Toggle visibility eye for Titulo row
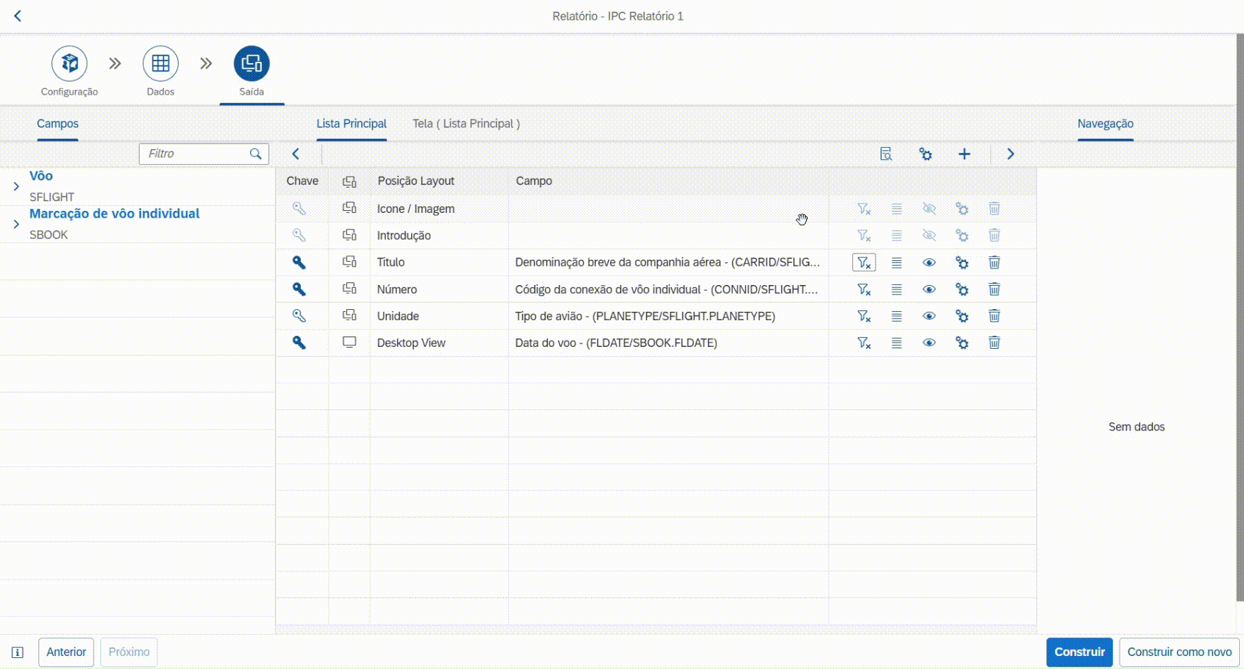1244x669 pixels. point(929,262)
